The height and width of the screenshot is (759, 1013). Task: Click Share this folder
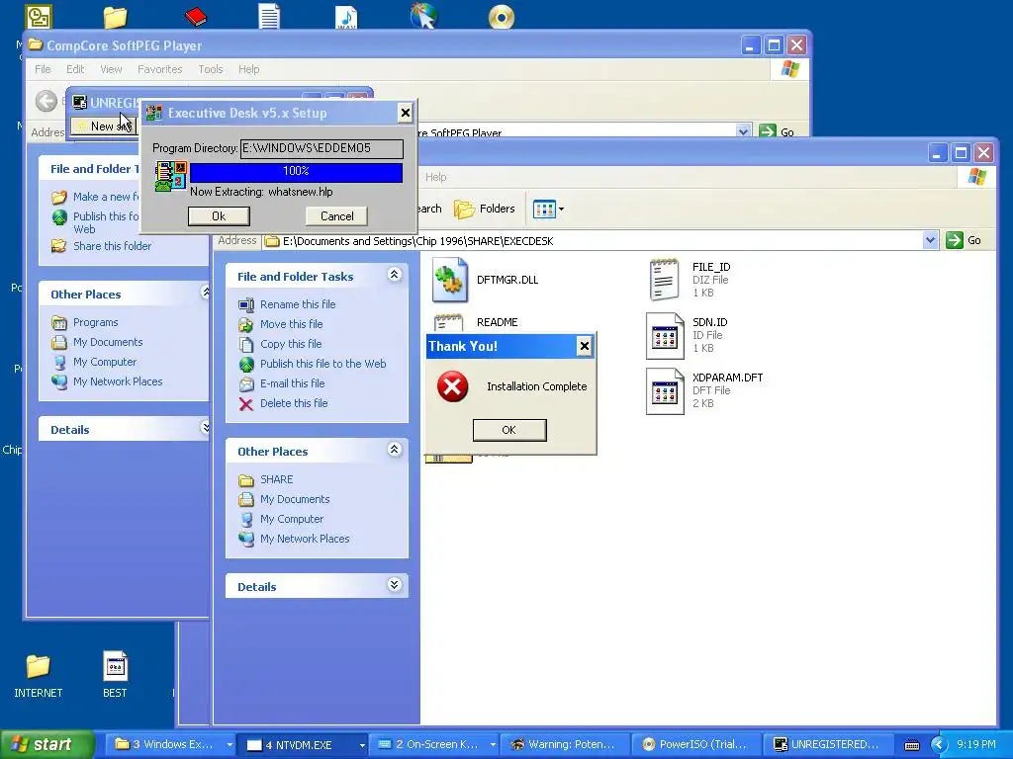tap(112, 246)
